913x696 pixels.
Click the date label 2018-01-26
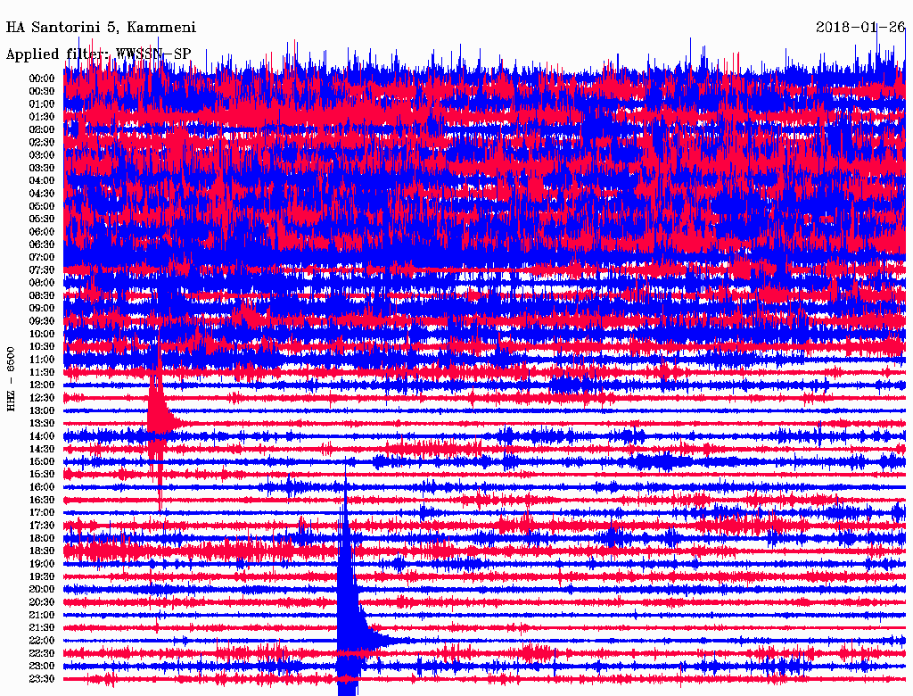click(860, 27)
